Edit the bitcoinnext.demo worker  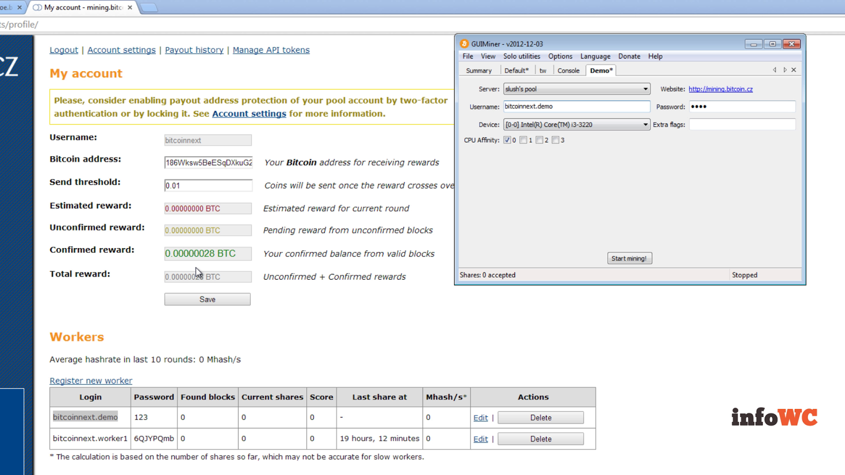tap(481, 417)
